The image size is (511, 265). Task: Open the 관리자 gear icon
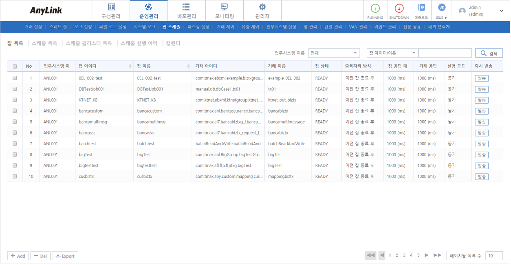tap(262, 7)
